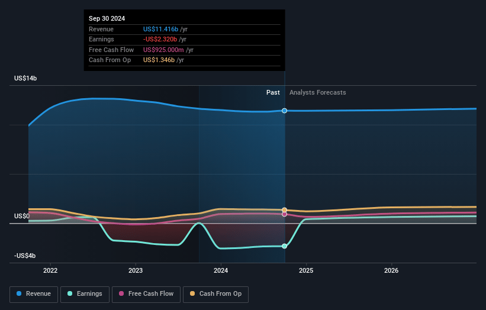Select the Earnings data point marker

tap(284, 246)
